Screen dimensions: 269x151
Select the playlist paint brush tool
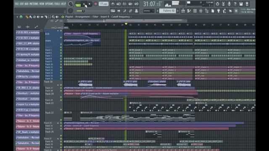(x=31, y=17)
